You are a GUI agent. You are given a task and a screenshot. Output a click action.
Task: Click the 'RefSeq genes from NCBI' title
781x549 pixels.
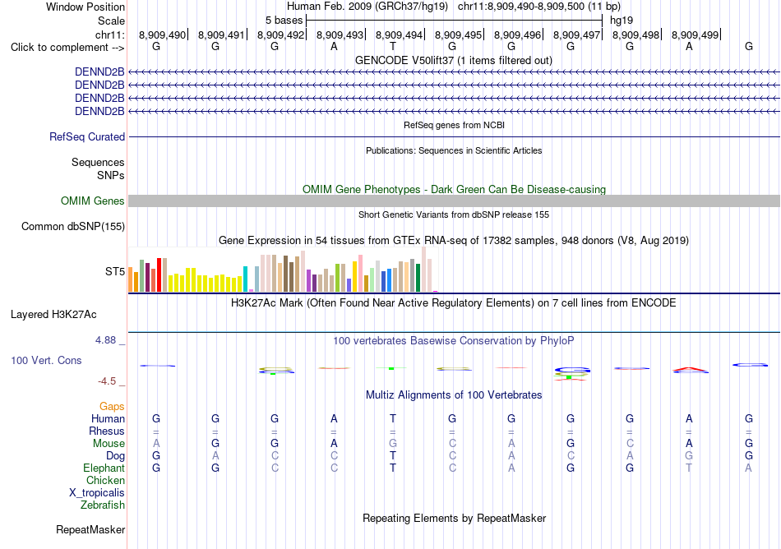click(x=454, y=125)
